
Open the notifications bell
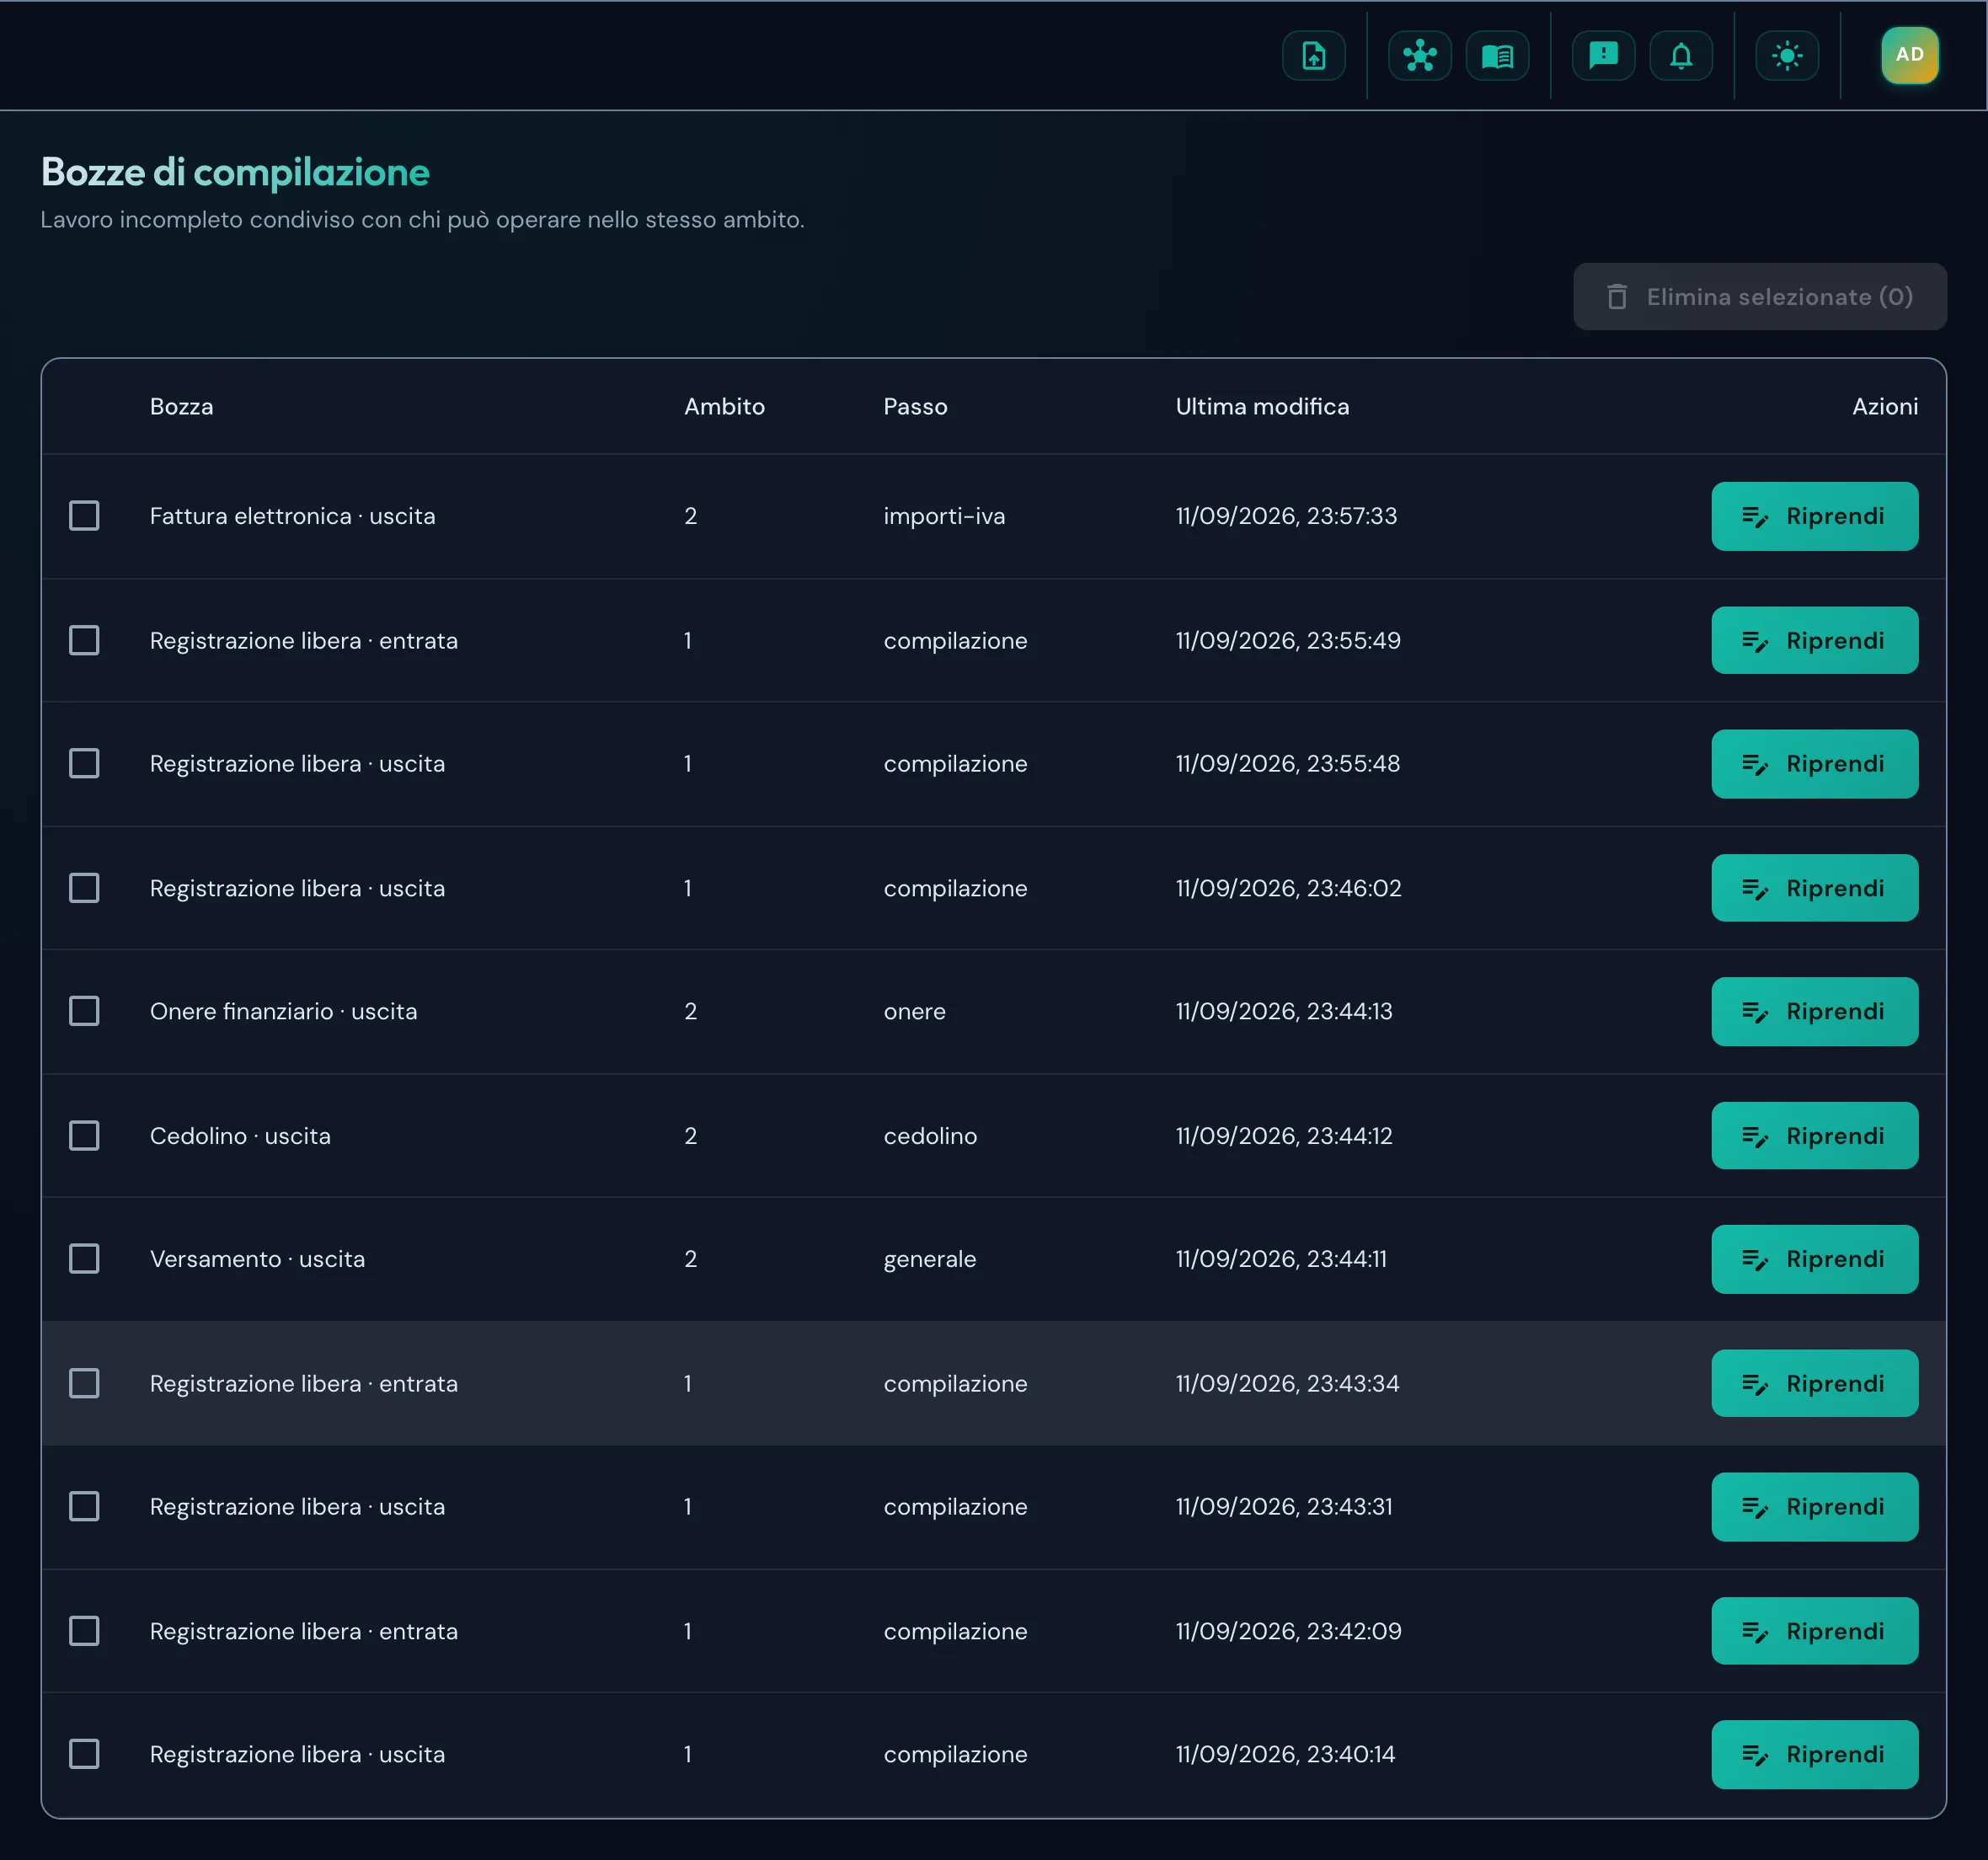[1681, 56]
